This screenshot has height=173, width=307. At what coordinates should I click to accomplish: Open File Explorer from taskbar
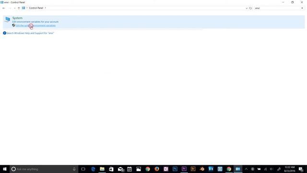click(102, 169)
